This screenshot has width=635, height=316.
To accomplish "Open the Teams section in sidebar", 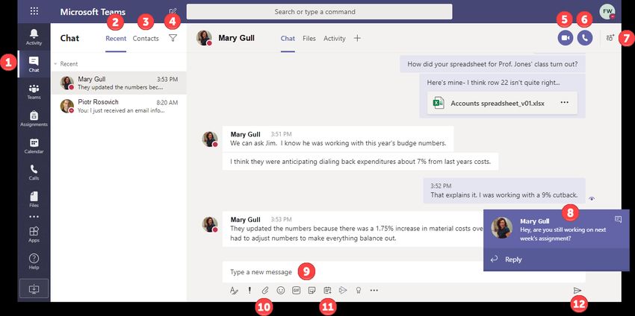I will coord(34,92).
